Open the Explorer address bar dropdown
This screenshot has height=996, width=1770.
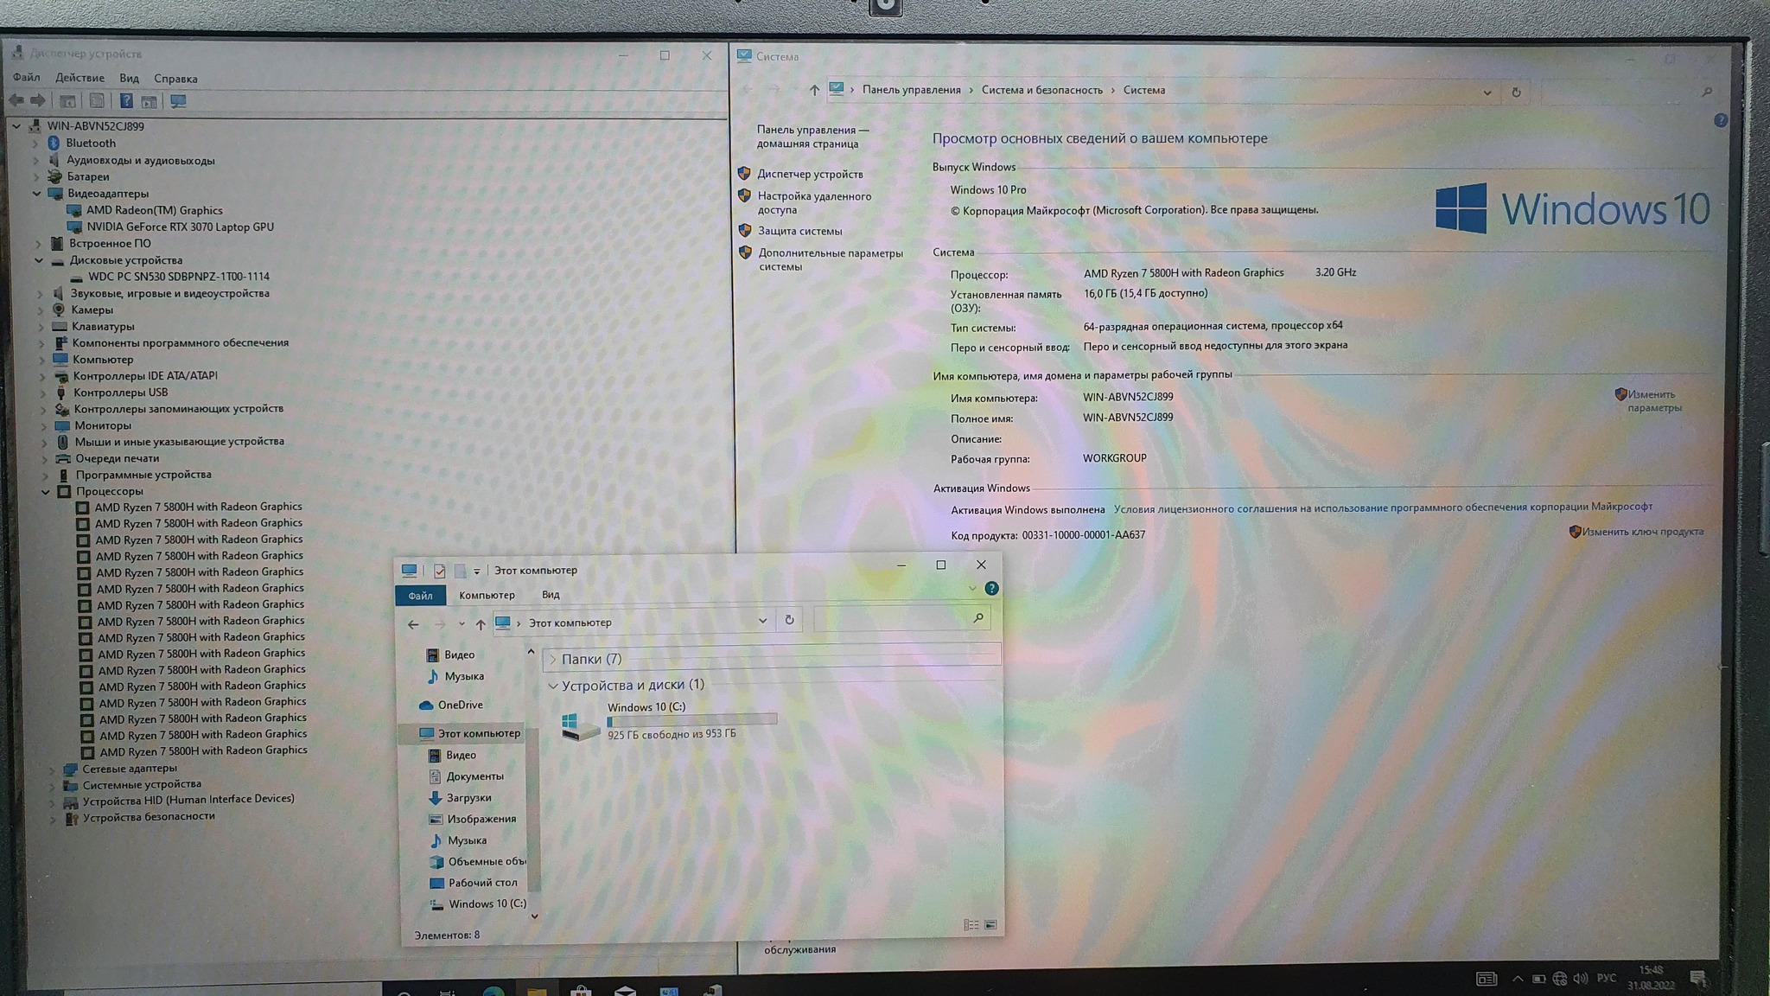pyautogui.click(x=762, y=620)
